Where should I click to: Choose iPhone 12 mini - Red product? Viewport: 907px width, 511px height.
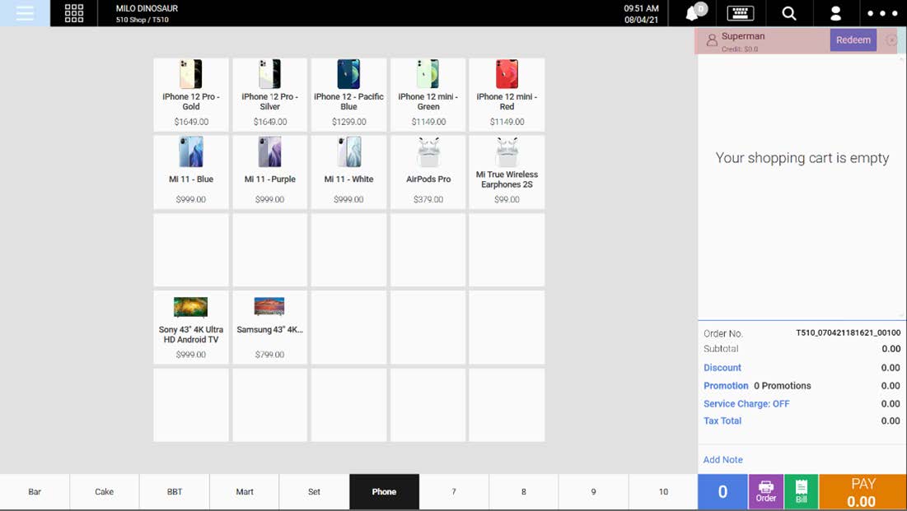coord(507,95)
